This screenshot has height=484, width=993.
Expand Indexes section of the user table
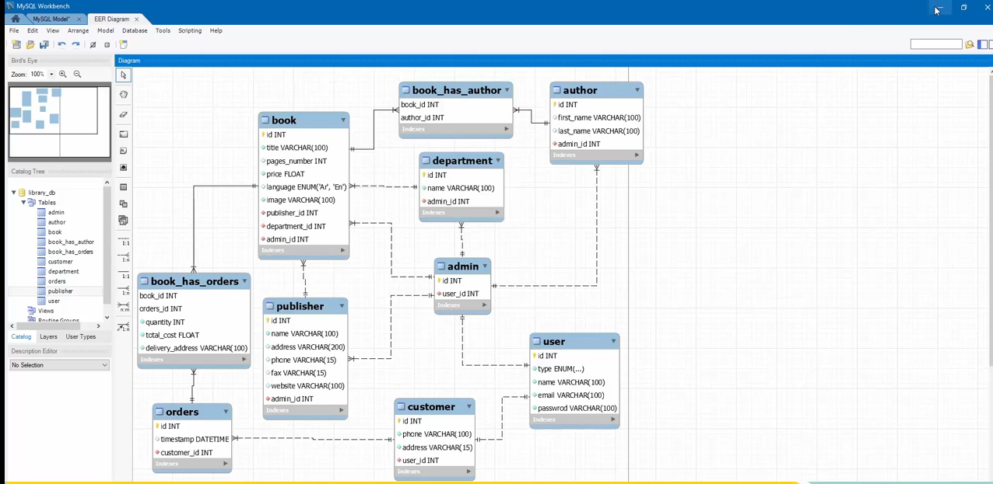coord(613,420)
